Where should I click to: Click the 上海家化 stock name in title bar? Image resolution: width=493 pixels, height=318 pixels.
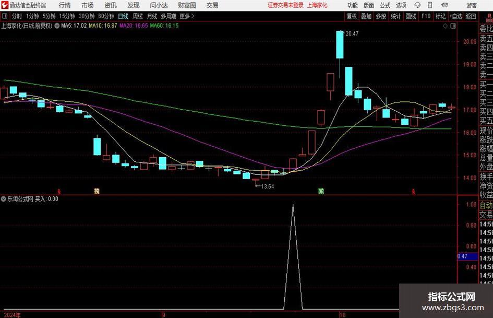click(x=317, y=5)
